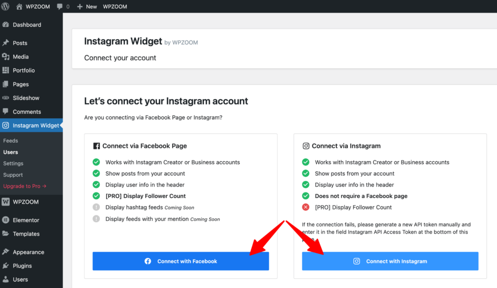Open Support submenu link
This screenshot has height=288, width=497.
[13, 175]
